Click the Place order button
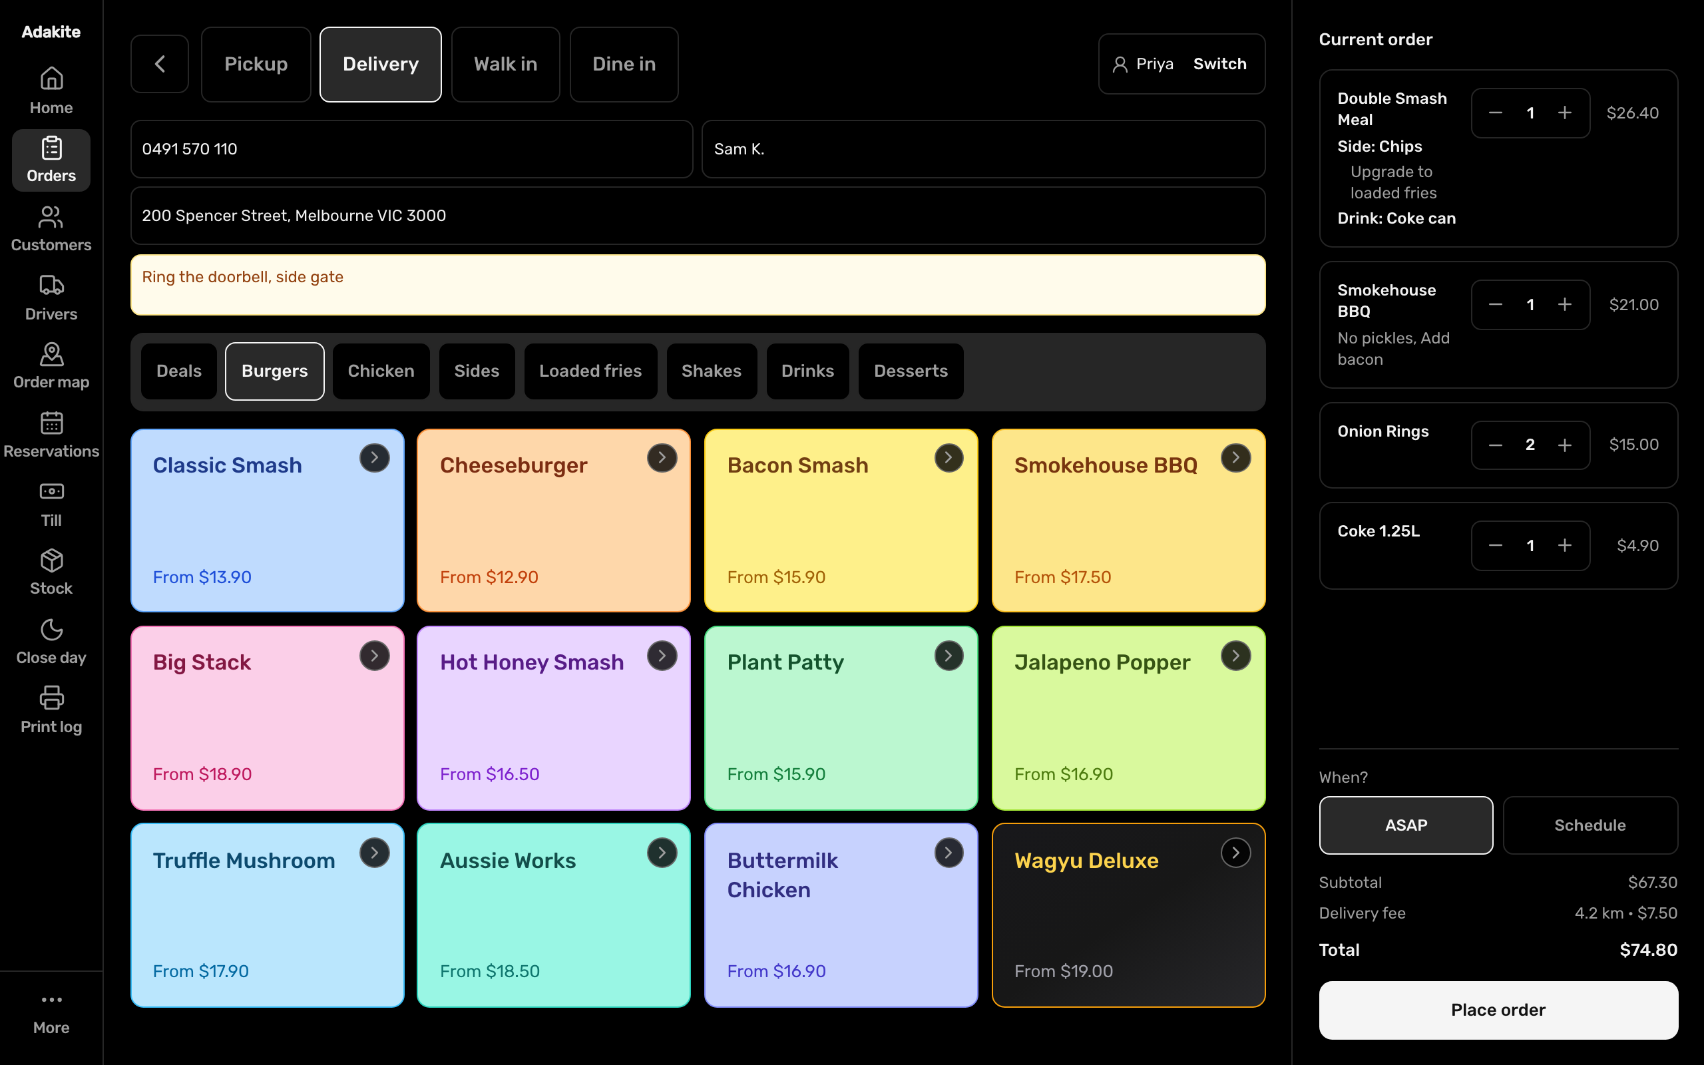1704x1065 pixels. tap(1498, 1009)
